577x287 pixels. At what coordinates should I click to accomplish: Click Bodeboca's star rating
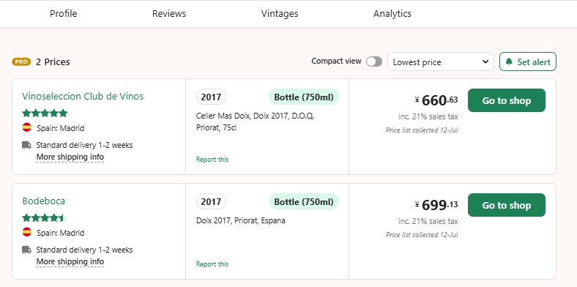[x=45, y=218]
